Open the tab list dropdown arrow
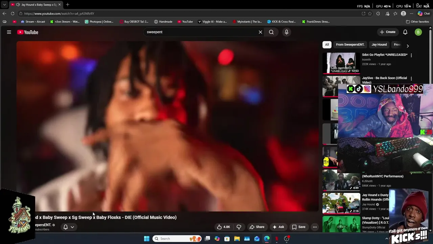 (4, 5)
